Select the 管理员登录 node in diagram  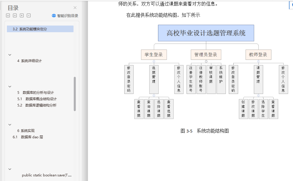pos(206,55)
